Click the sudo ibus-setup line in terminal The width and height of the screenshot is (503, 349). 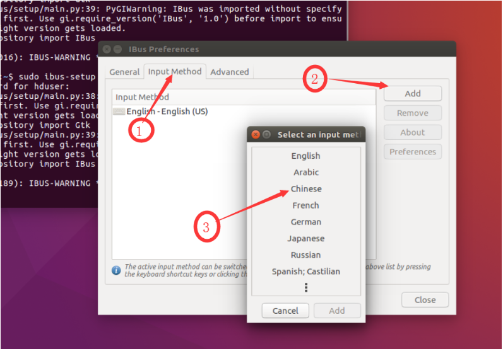(x=48, y=77)
